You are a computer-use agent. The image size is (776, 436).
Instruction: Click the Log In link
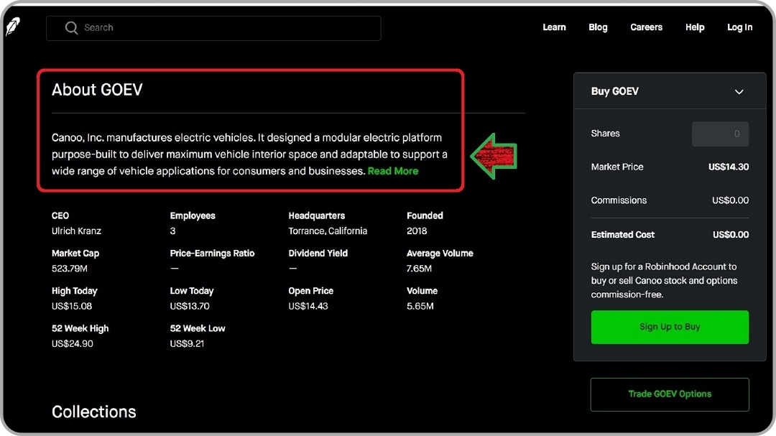coord(739,27)
